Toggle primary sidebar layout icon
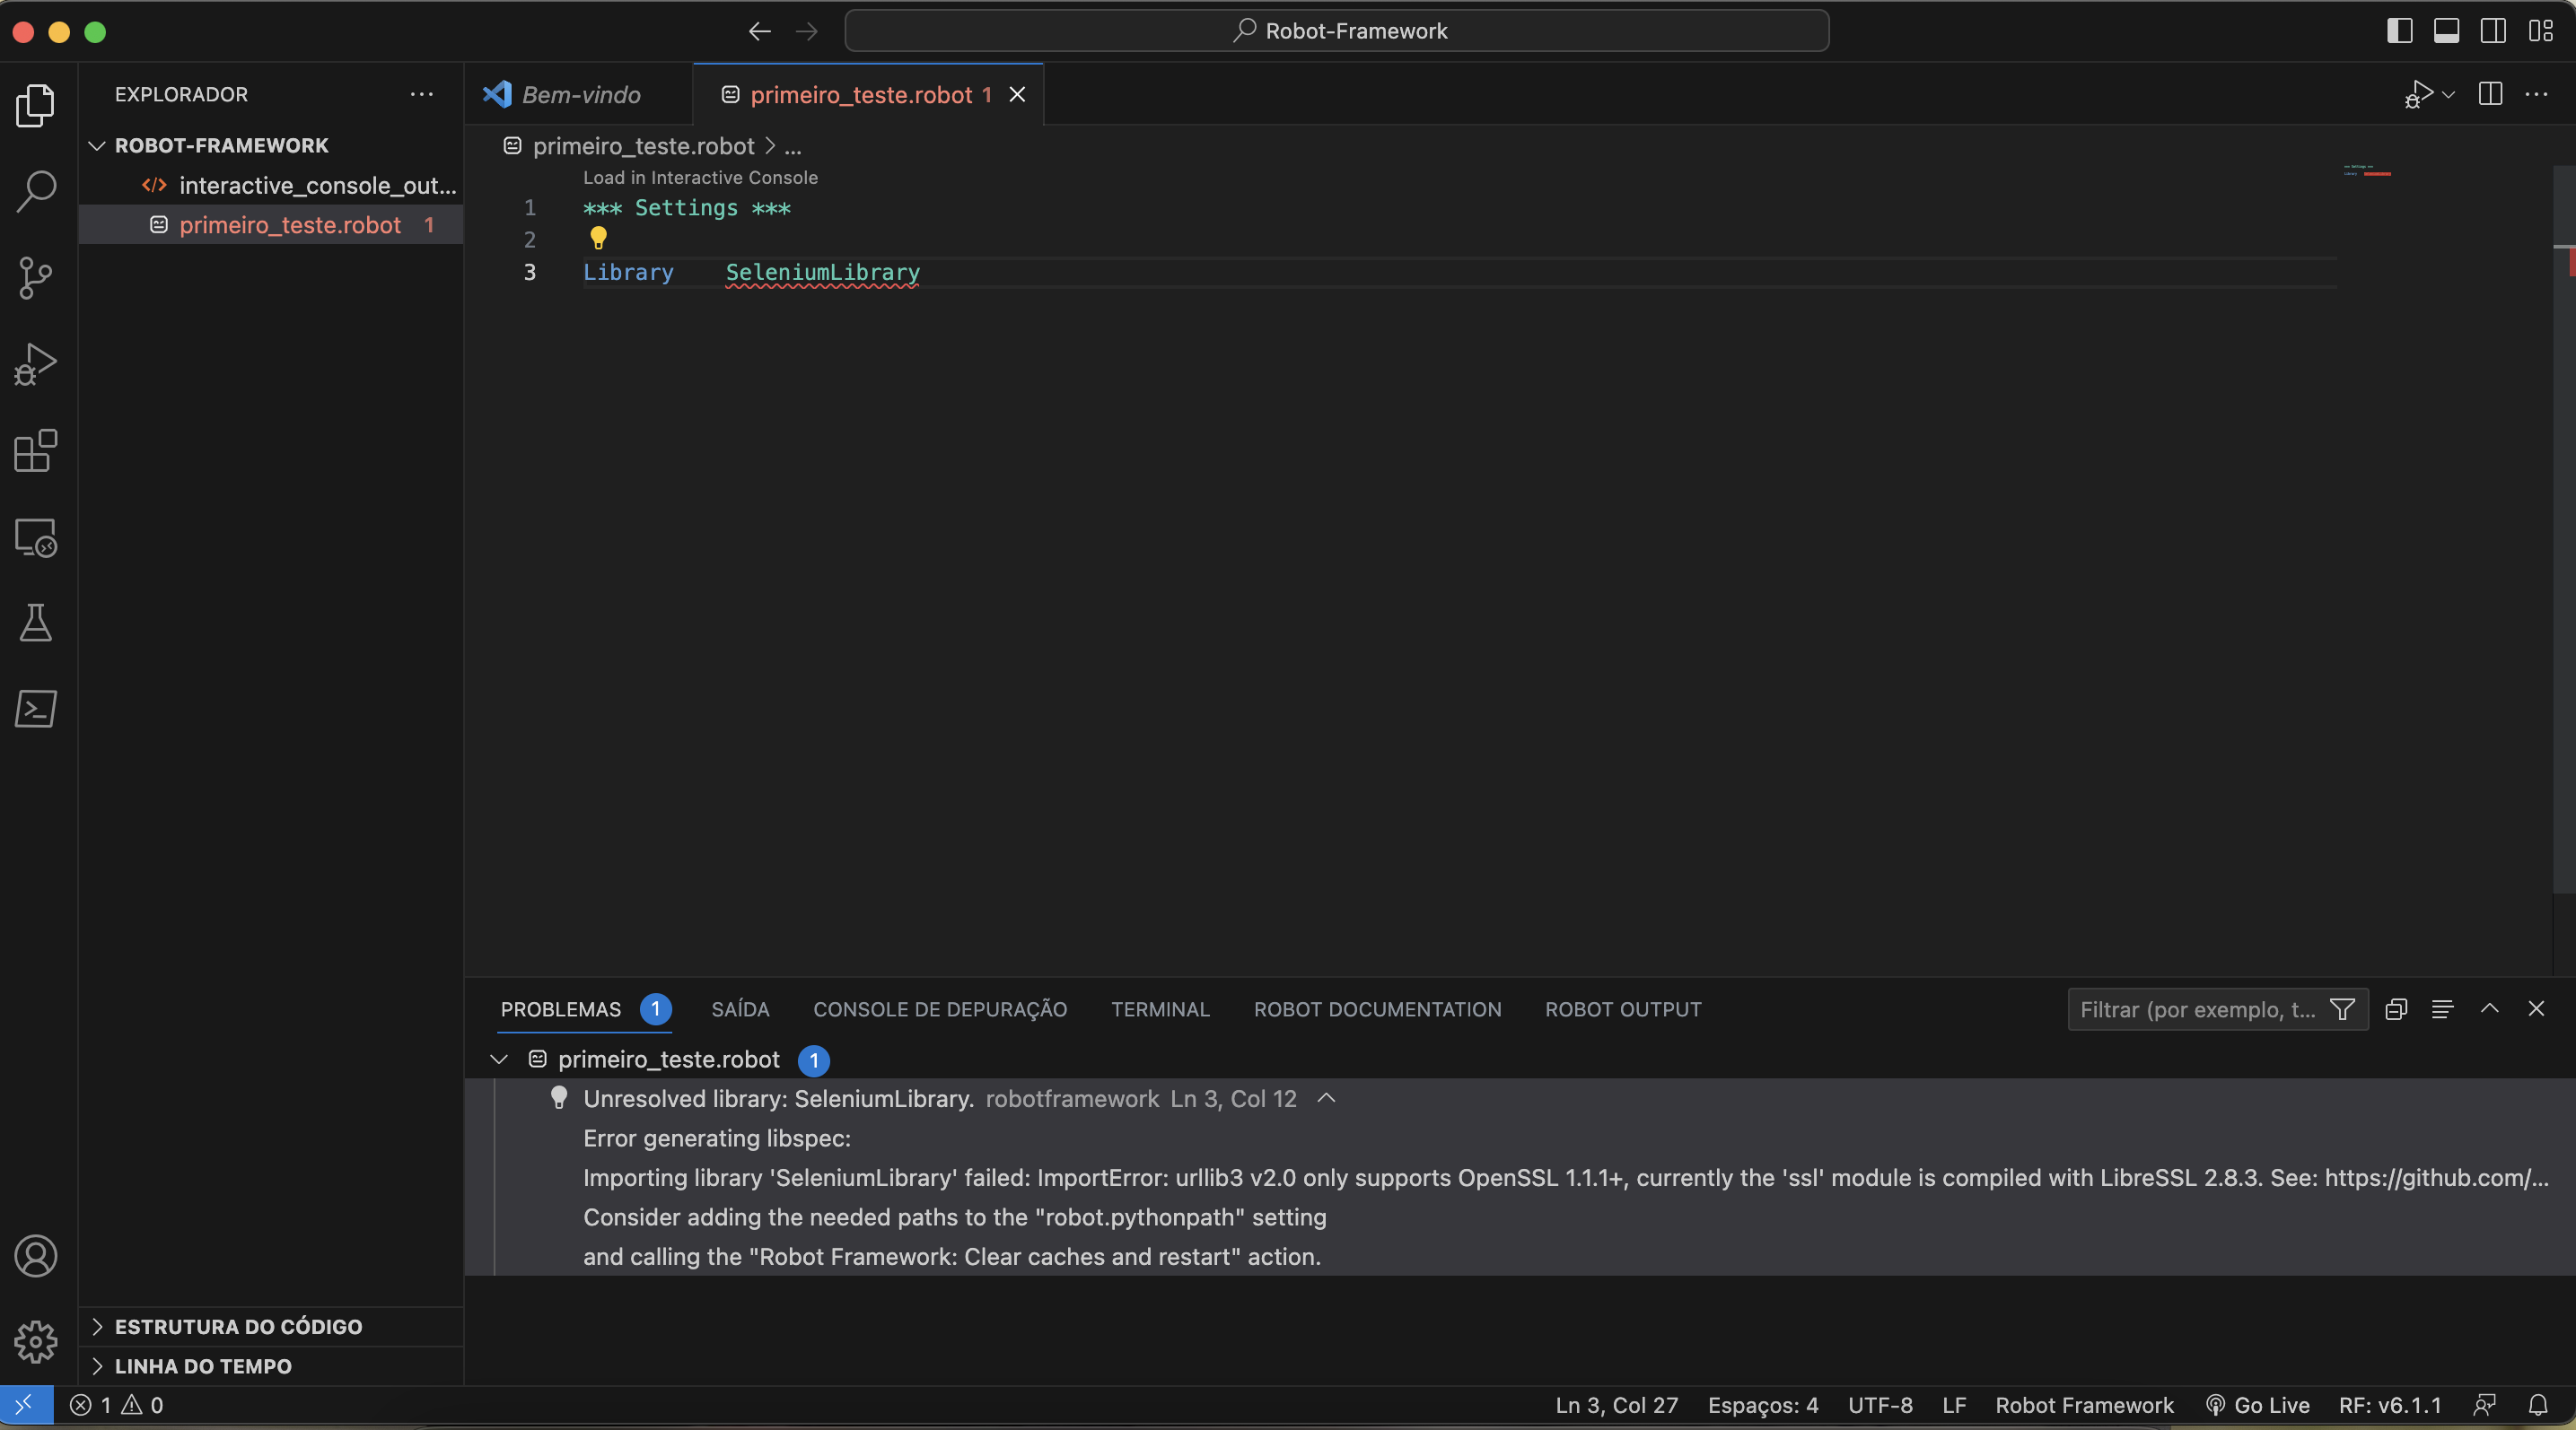The image size is (2576, 1430). coord(2399,31)
